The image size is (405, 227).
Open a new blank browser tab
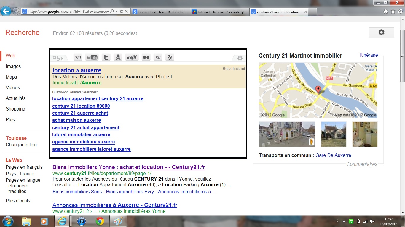(313, 12)
